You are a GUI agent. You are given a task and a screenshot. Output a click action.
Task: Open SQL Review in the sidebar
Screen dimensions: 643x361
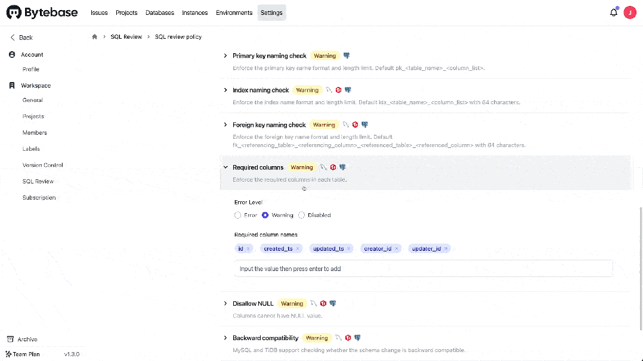pos(38,181)
